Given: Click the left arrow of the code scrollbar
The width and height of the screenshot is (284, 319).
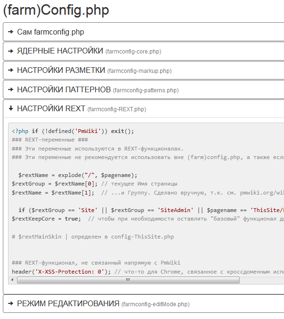Looking at the screenshot, I should (x=12, y=280).
